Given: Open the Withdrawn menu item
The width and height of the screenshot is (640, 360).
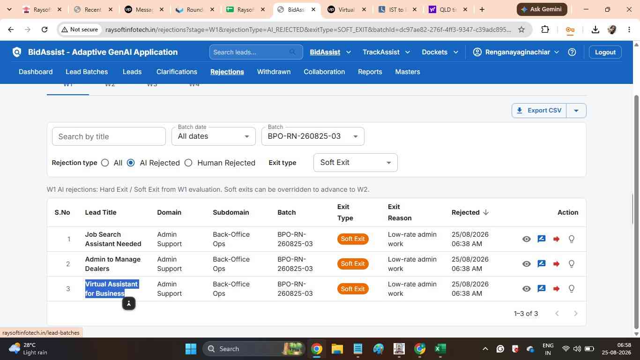Looking at the screenshot, I should [x=274, y=72].
